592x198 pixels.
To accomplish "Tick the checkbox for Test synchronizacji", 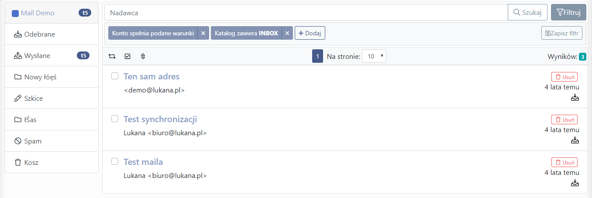I will (115, 119).
